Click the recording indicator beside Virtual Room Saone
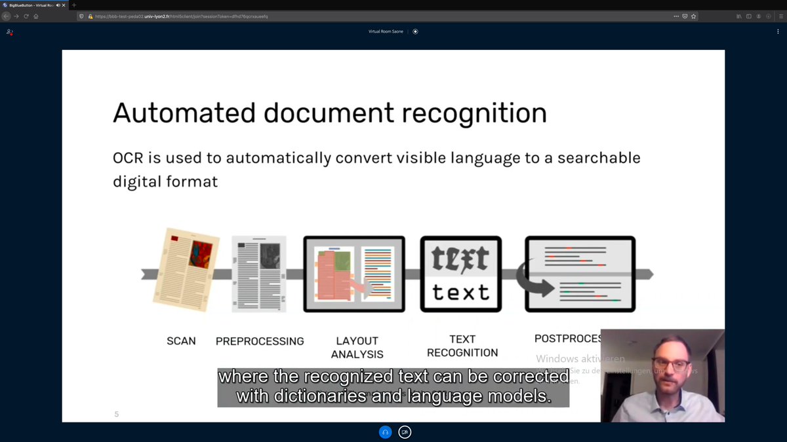The height and width of the screenshot is (442, 787). 415,31
